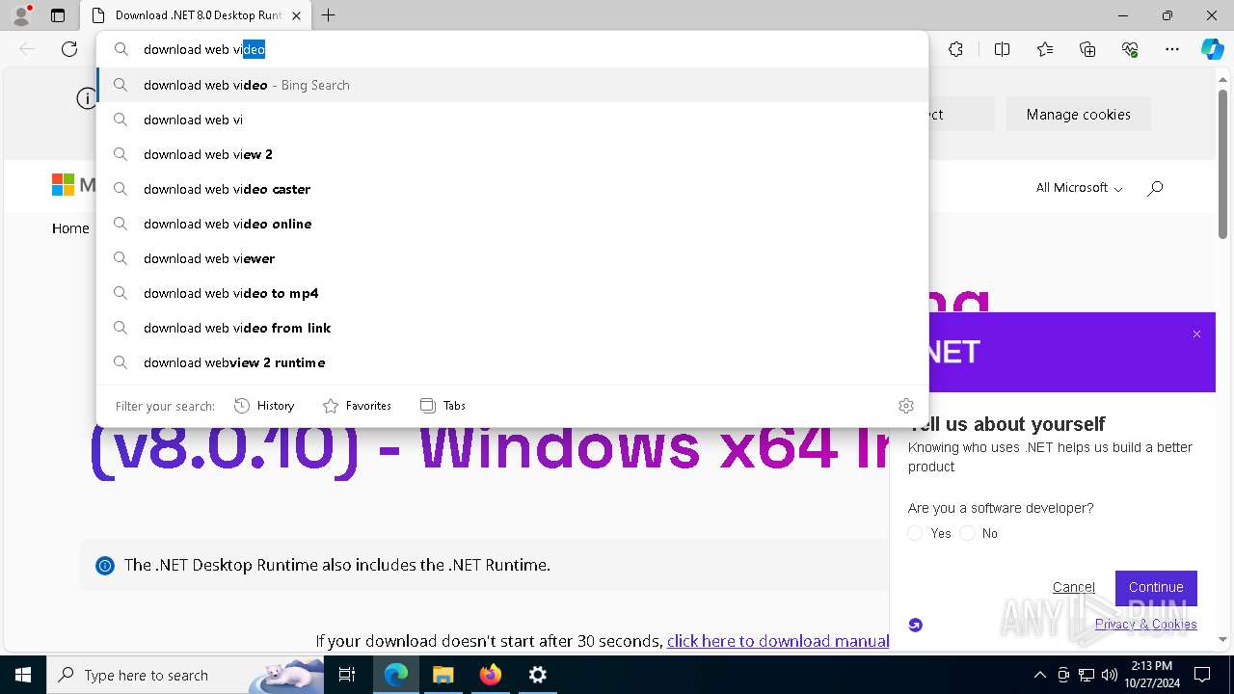Screen dimensions: 1234x694
Task: Close the Download .NET 8.0 tab
Action: coord(297,15)
